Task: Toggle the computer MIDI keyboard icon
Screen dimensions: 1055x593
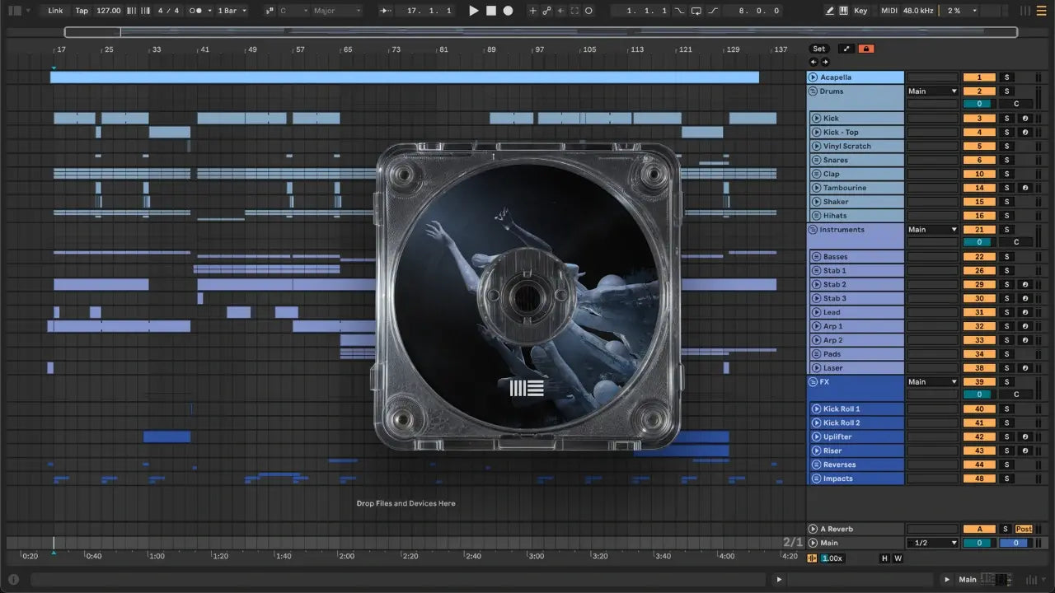Action: click(843, 11)
